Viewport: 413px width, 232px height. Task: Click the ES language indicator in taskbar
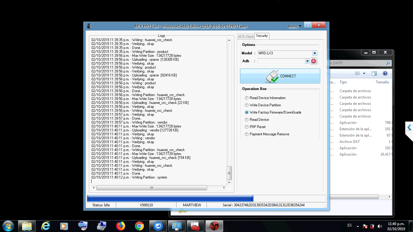pyautogui.click(x=350, y=225)
